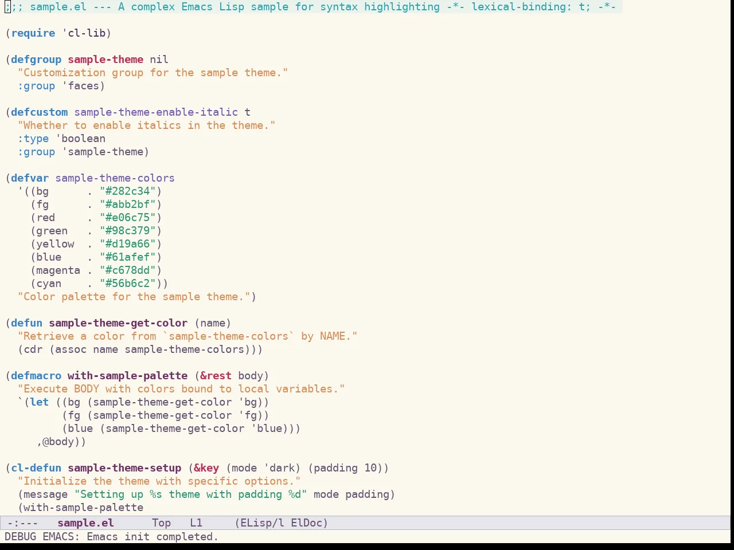The image size is (734, 550).
Task: Click the ELisp/l major mode indicator
Action: tap(263, 523)
